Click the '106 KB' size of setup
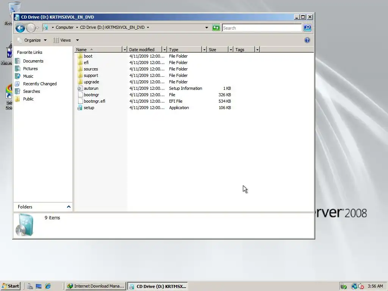Viewport: 388px width, 291px height. click(x=225, y=107)
